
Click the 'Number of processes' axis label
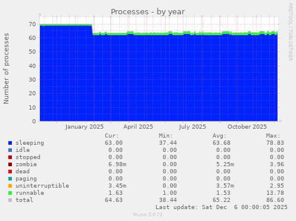pyautogui.click(x=6, y=69)
